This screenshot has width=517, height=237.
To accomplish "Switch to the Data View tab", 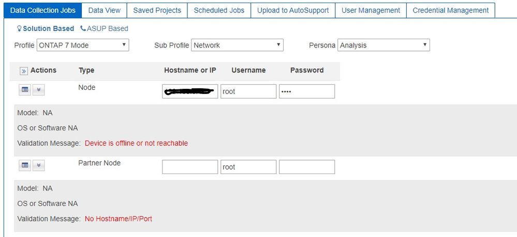I will click(x=105, y=10).
